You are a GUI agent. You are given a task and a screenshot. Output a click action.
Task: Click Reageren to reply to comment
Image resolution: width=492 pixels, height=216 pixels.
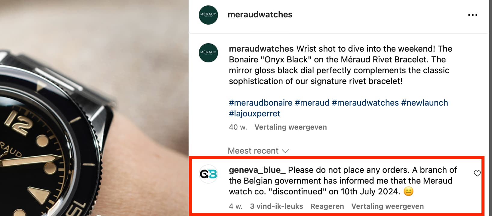pyautogui.click(x=327, y=206)
